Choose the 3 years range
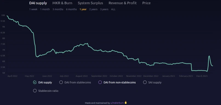Image resolution: width=221 pixels, height=105 pixels. (104, 9)
